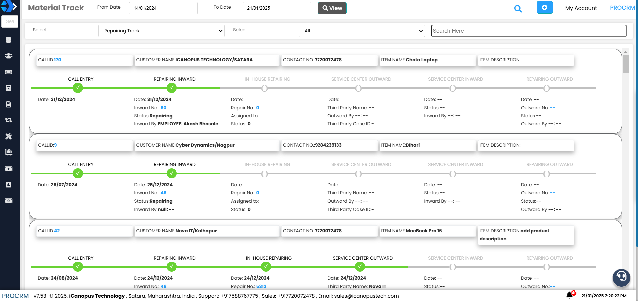Click the View button
The image size is (638, 301).
coord(332,8)
